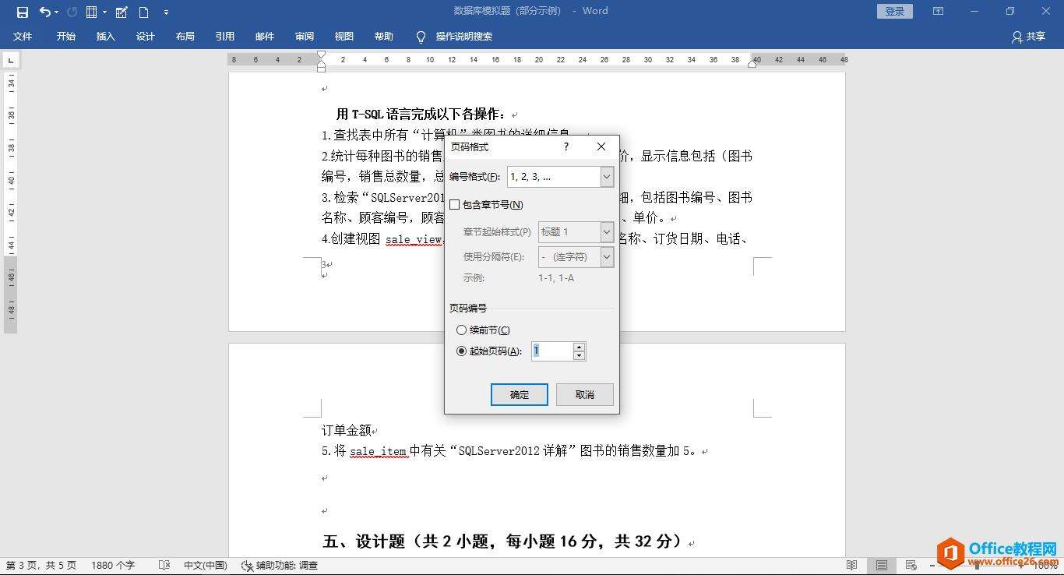Click the 共享 share button

[1028, 37]
